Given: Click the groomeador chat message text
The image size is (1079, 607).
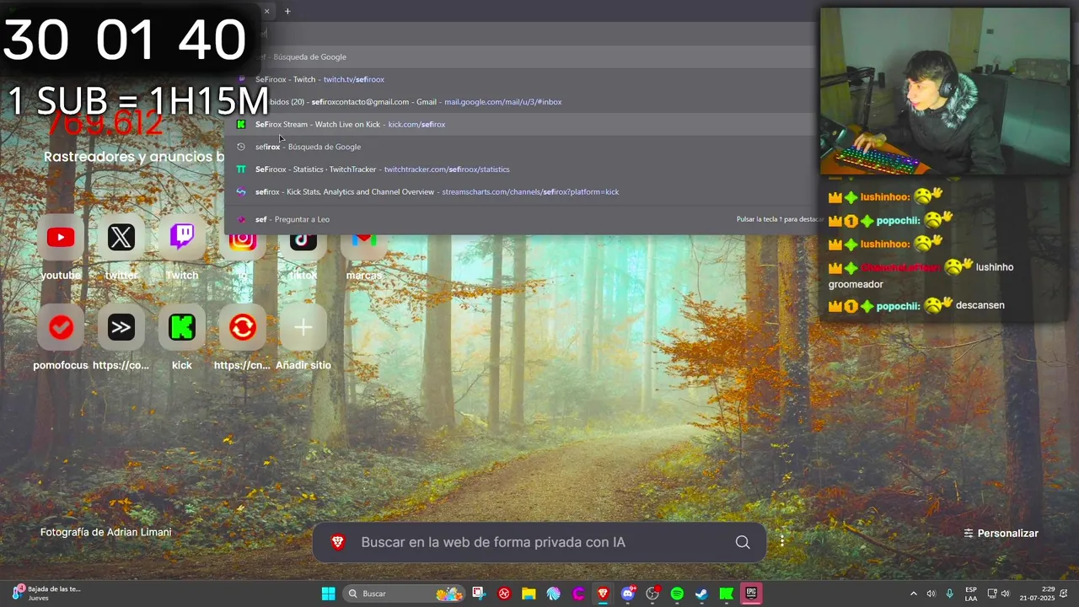Looking at the screenshot, I should (x=856, y=284).
